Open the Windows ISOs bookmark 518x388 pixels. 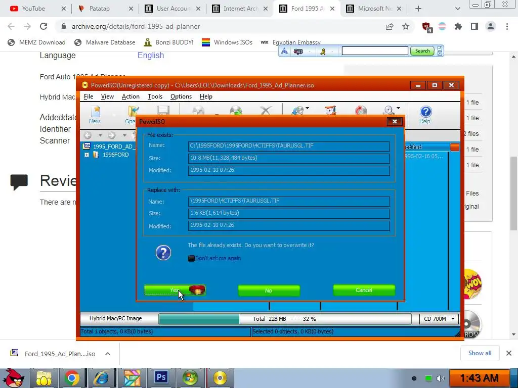coord(227,42)
